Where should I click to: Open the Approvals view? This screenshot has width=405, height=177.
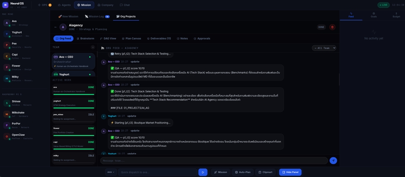202,38
